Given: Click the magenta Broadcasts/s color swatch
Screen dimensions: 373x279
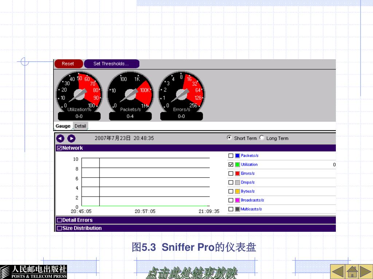Looking at the screenshot, I should tap(237, 200).
